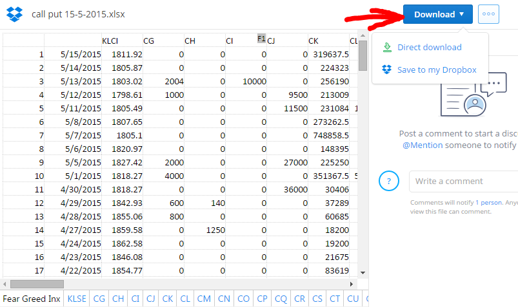Switch to the CL sheet tab
This screenshot has height=307, width=518.
coord(185,299)
